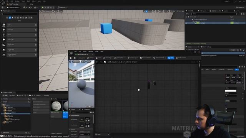
Task: Click the Save All button in Content Browser
Action: pos(20,95)
